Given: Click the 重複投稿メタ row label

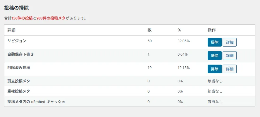Looking at the screenshot, I should click(x=19, y=91).
